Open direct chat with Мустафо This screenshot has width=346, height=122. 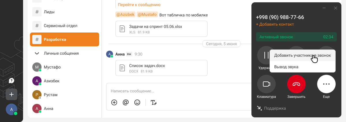click(52, 67)
